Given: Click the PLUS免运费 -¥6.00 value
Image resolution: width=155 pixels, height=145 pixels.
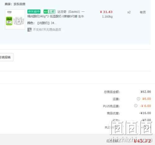Looking at the screenshot, I should (x=145, y=106).
